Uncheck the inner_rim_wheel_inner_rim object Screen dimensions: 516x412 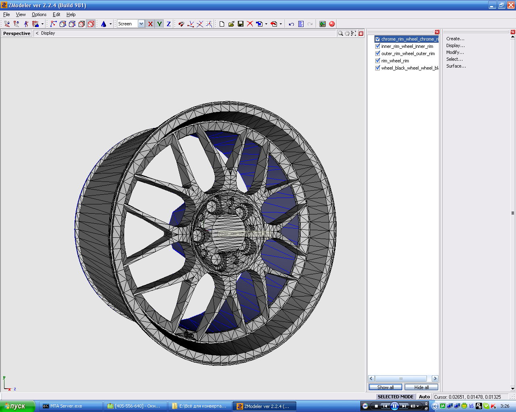tap(378, 46)
